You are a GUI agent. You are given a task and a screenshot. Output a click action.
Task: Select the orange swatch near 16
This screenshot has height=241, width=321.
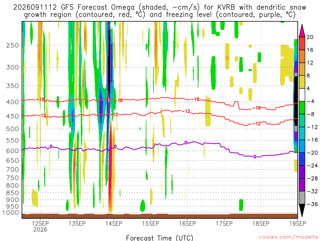point(302,56)
